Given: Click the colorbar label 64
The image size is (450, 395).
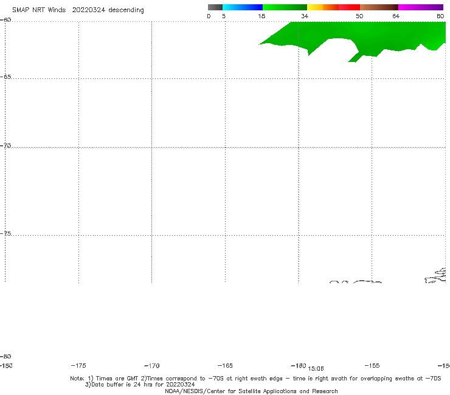Looking at the screenshot, I should [x=396, y=16].
